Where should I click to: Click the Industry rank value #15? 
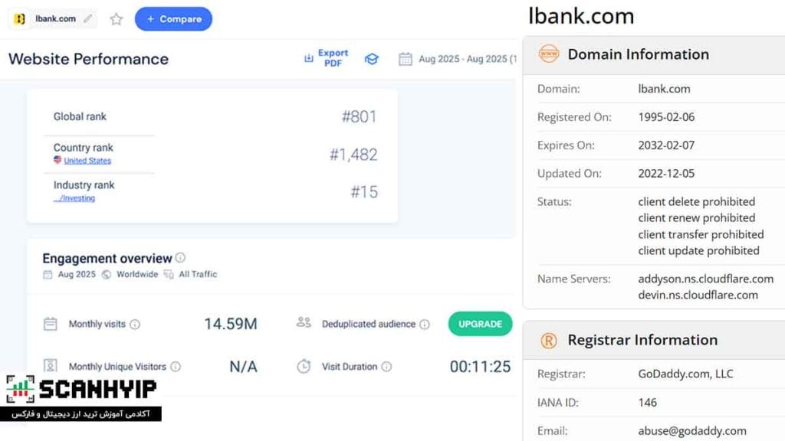coord(364,192)
